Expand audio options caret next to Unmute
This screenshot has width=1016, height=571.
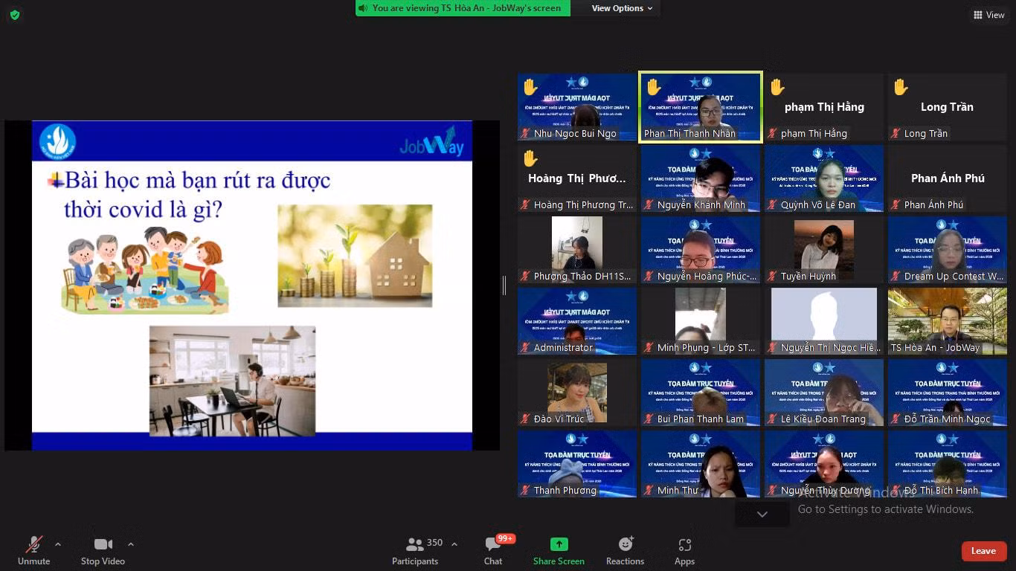click(x=58, y=544)
